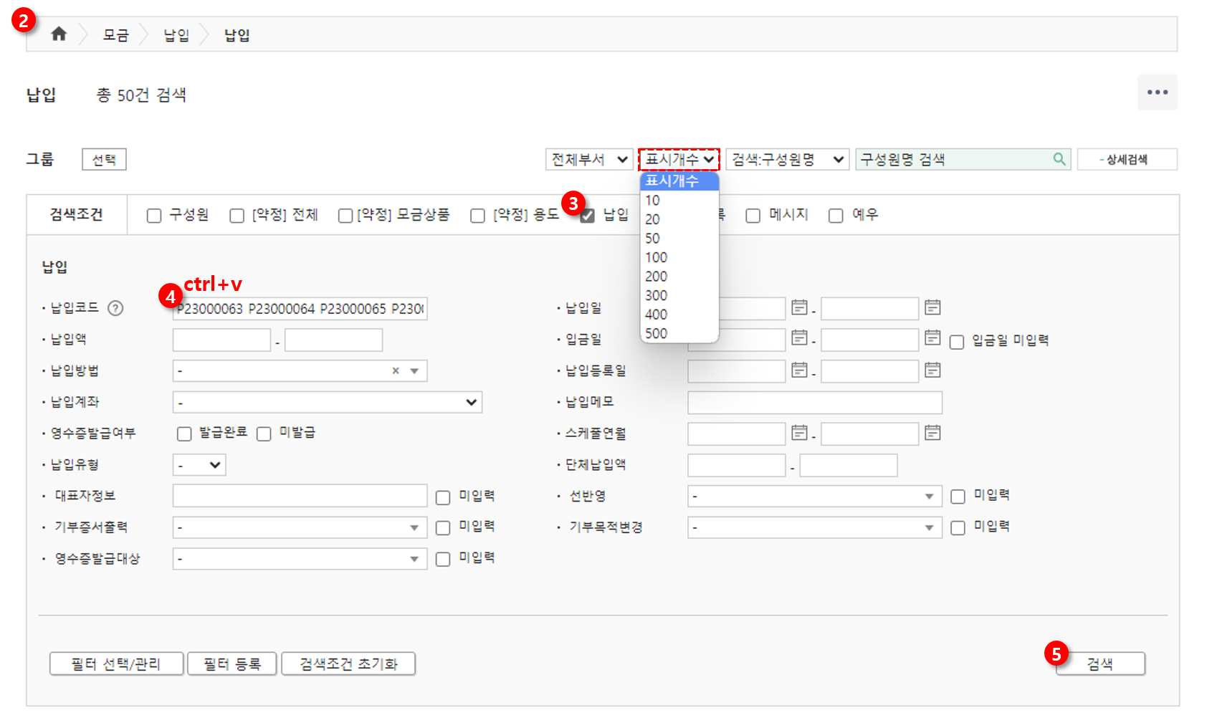Expand the 전체부서 dropdown
Image resolution: width=1212 pixels, height=728 pixels.
[x=588, y=159]
